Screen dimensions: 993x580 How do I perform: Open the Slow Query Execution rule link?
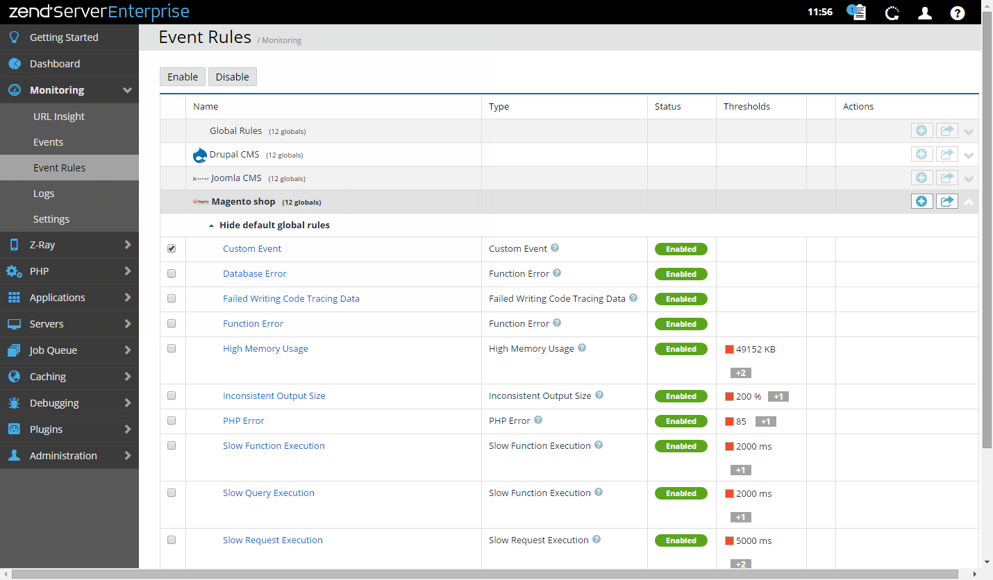point(268,493)
